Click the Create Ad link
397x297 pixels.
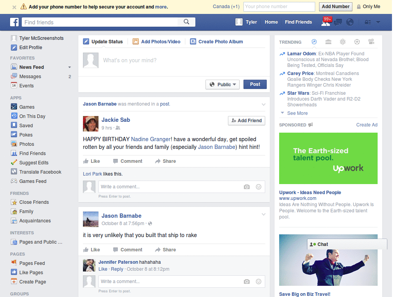coord(367,125)
